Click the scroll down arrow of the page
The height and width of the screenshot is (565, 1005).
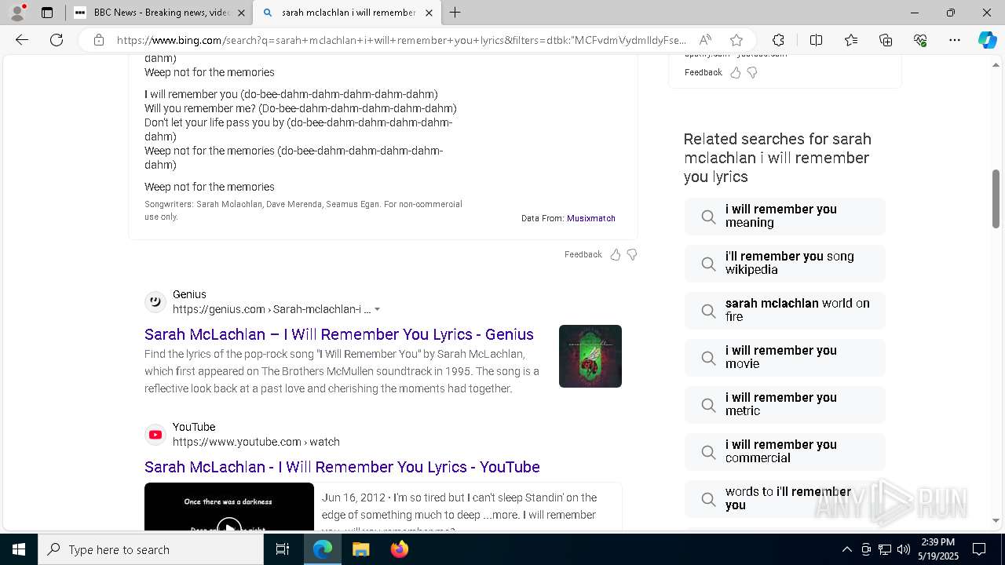(996, 520)
